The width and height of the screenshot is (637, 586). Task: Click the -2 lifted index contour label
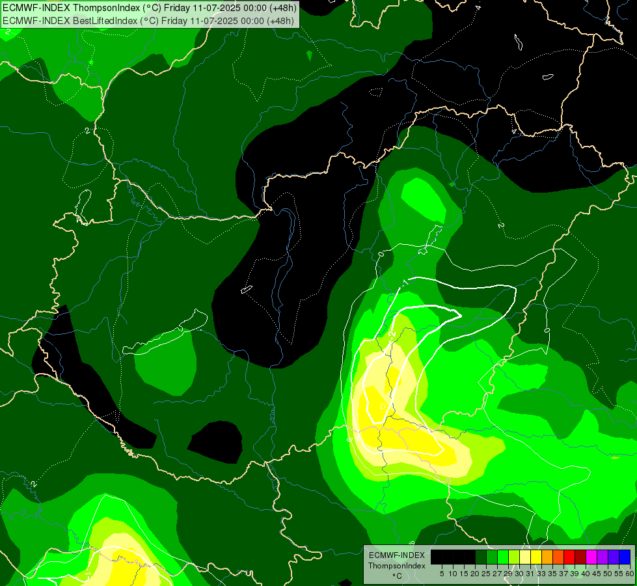point(392,334)
